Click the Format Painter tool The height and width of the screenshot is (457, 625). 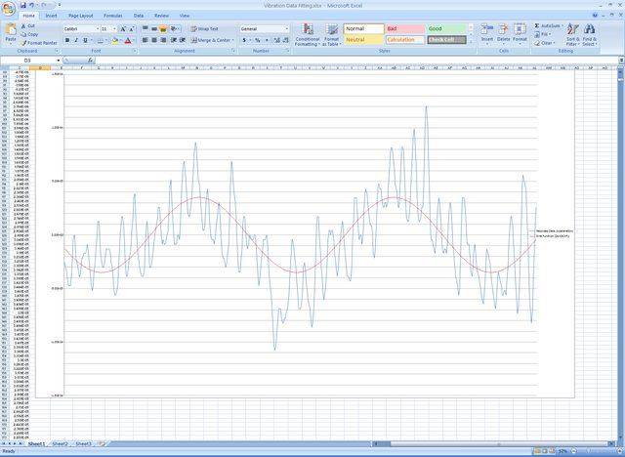pos(39,43)
